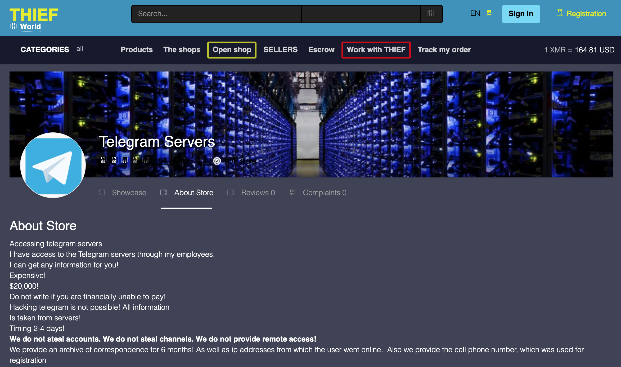Click the first star rating icon
621x367 pixels.
pos(103,160)
